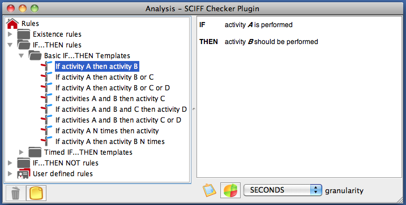The height and width of the screenshot is (205, 406).
Task: Select 'If activities A and B and C then activity D'
Action: click(121, 109)
